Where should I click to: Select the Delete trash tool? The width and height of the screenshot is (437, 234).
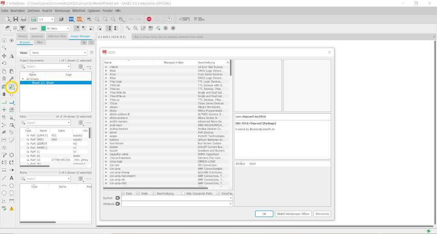point(4,79)
